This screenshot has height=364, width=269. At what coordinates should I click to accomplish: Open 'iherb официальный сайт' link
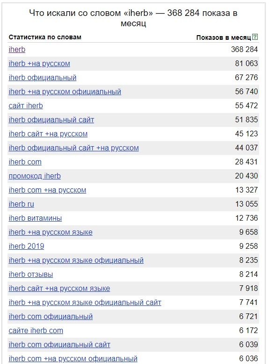pyautogui.click(x=51, y=120)
